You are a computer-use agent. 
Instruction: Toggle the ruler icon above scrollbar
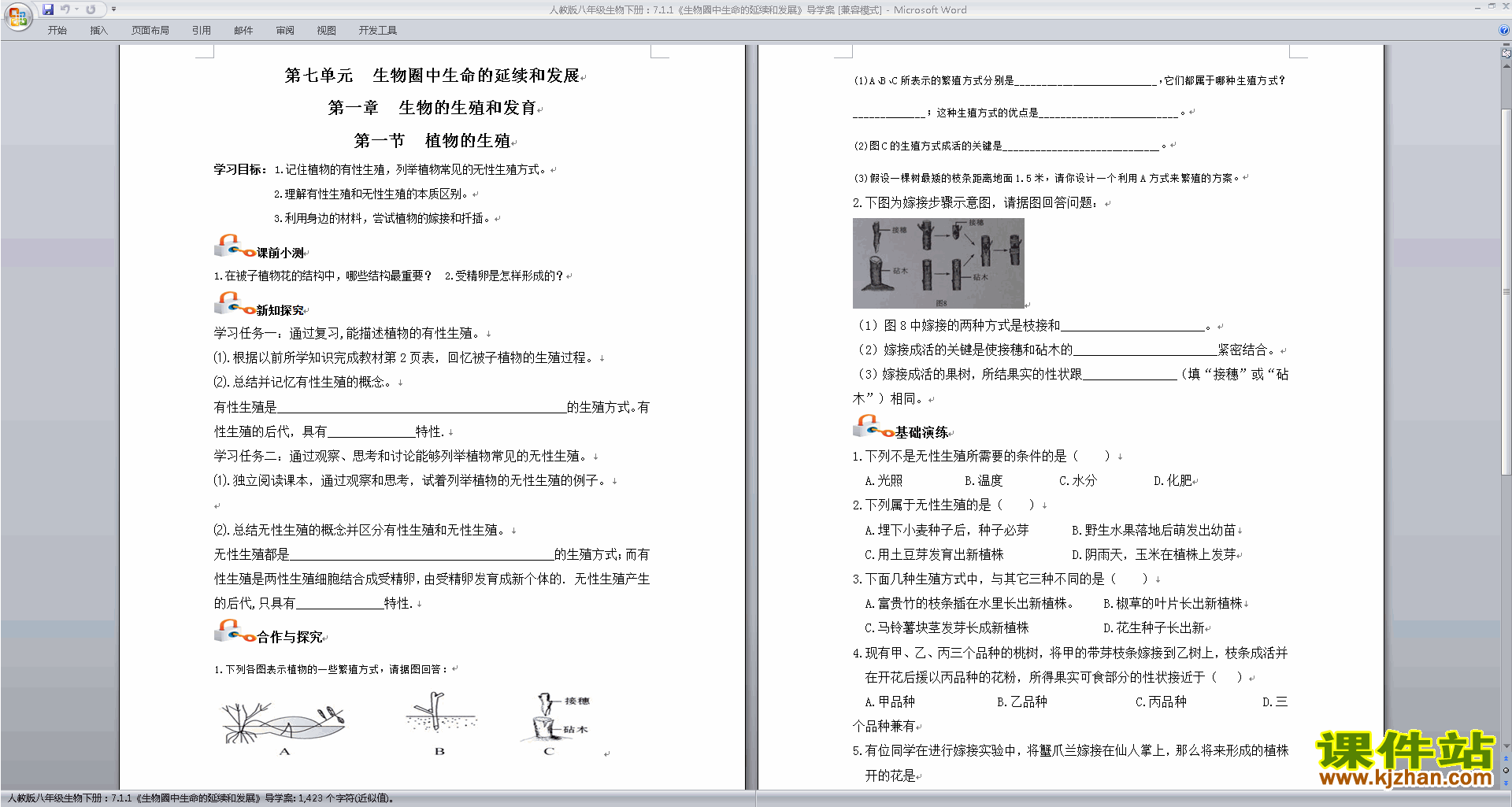[x=1506, y=54]
